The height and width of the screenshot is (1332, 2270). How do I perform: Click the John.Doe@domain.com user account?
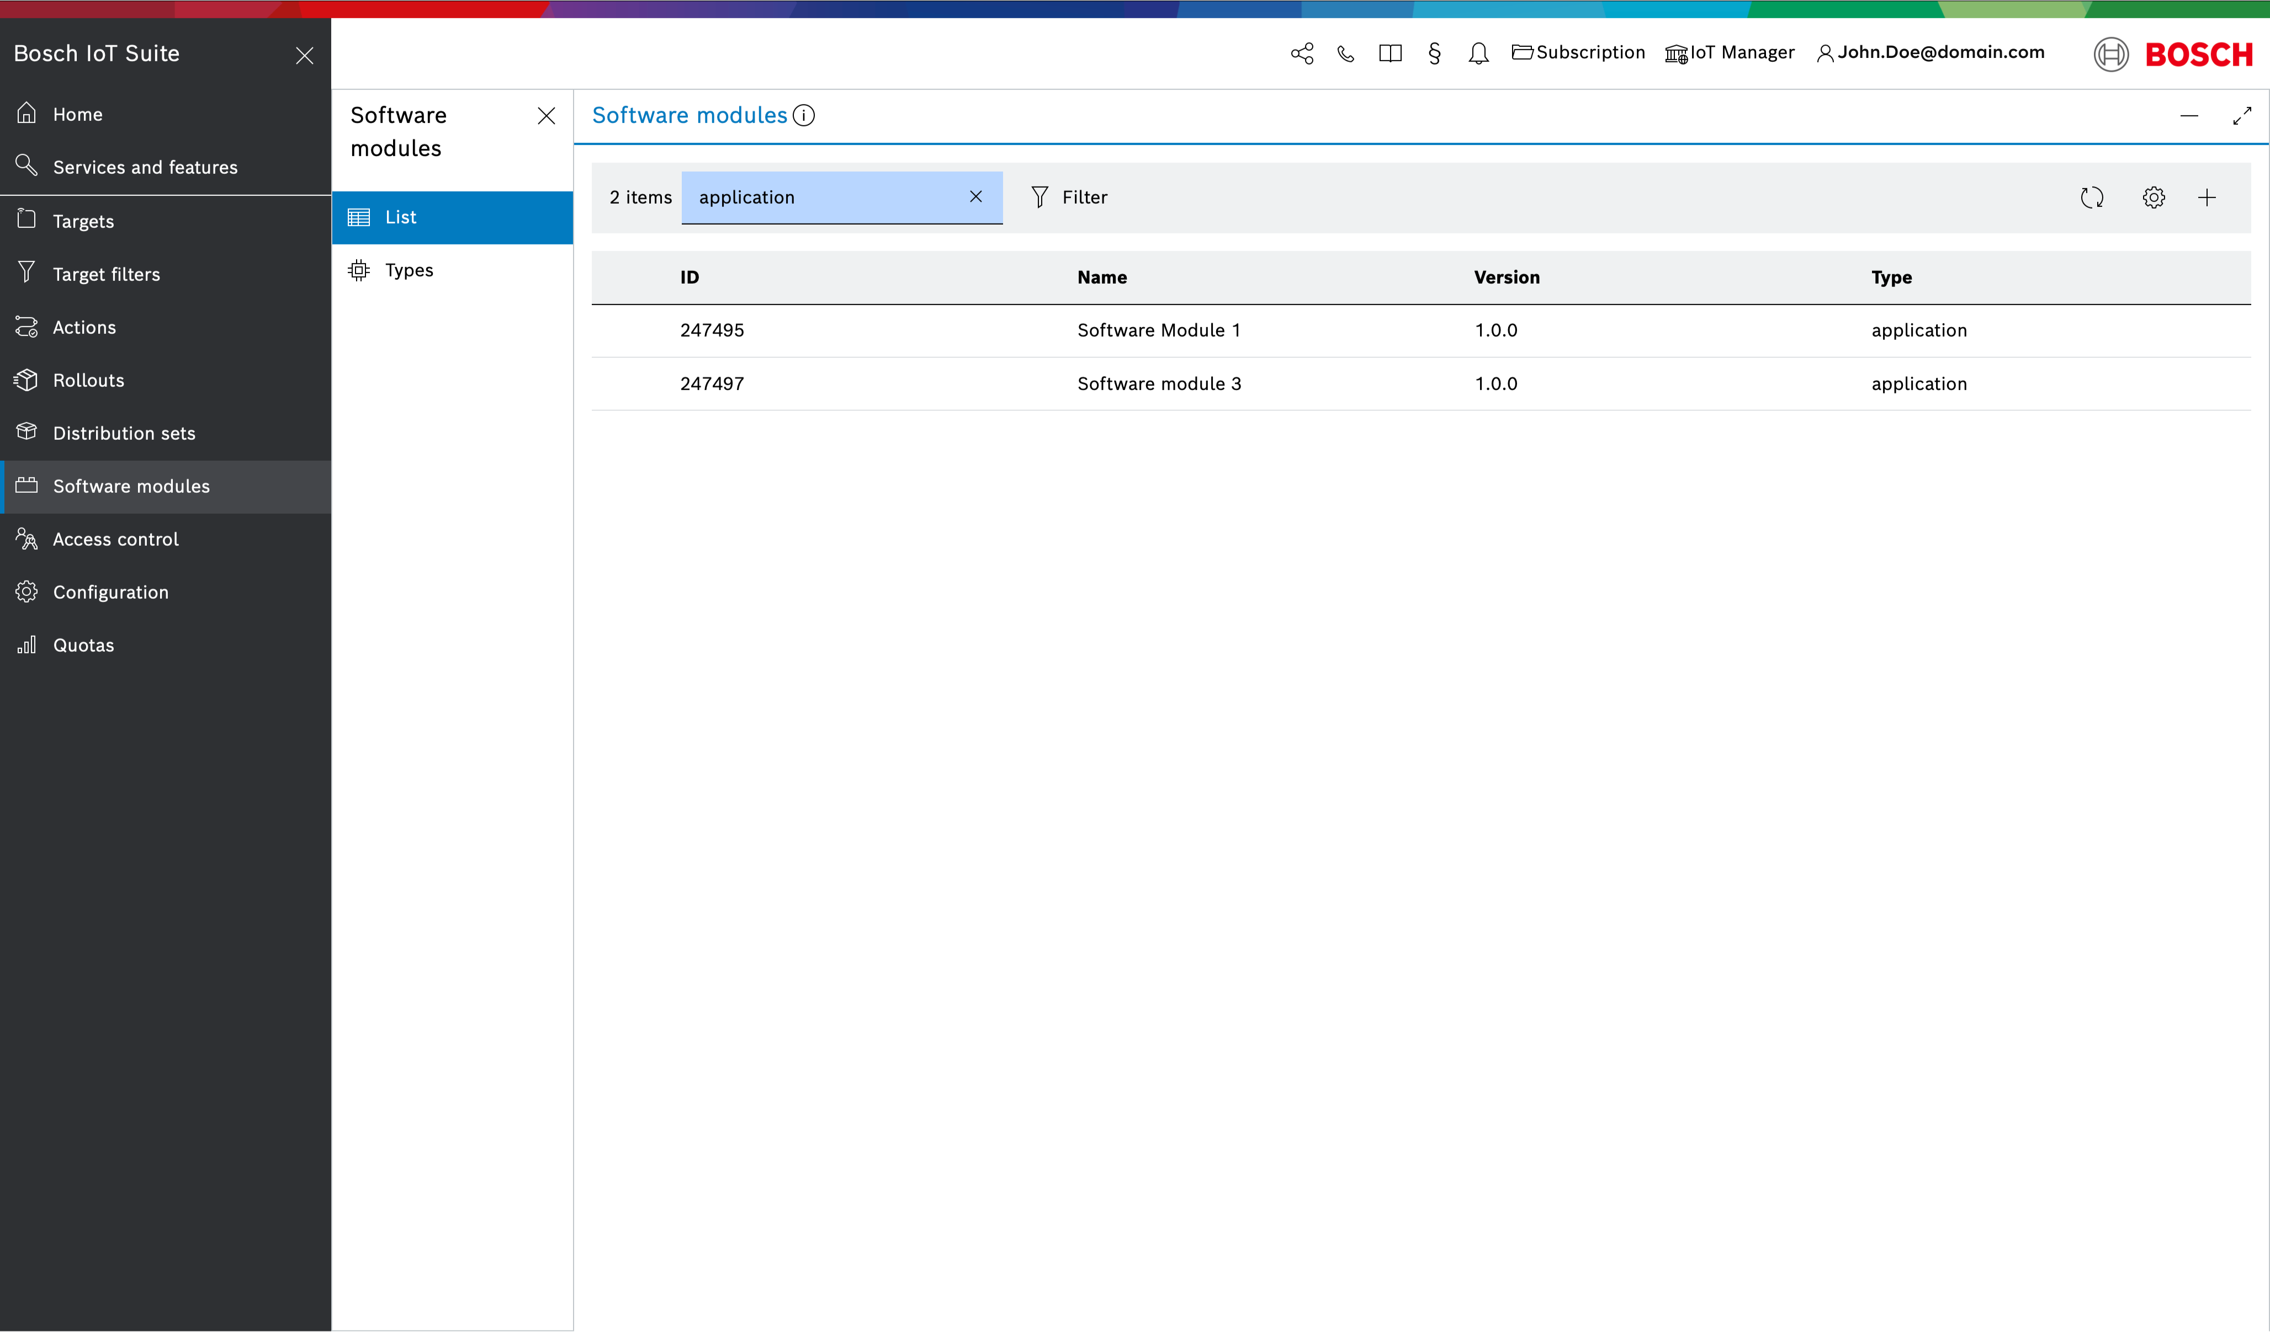[1930, 52]
